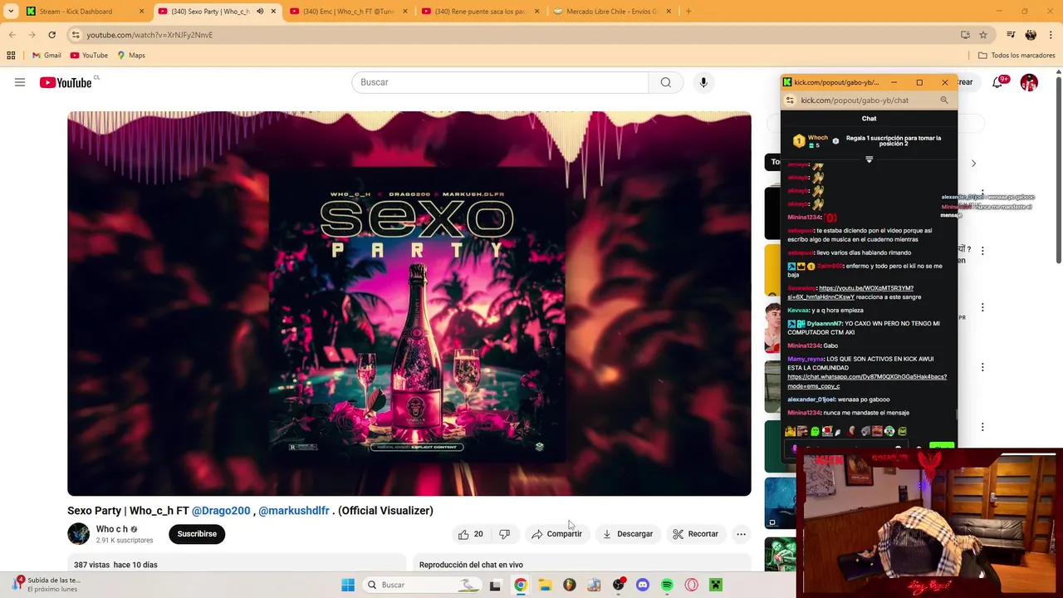Click the Kick popout address bar URL

(855, 100)
